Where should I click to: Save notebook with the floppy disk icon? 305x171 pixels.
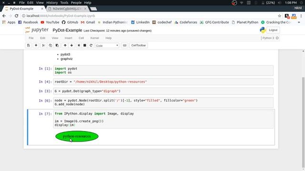pyautogui.click(x=29, y=46)
